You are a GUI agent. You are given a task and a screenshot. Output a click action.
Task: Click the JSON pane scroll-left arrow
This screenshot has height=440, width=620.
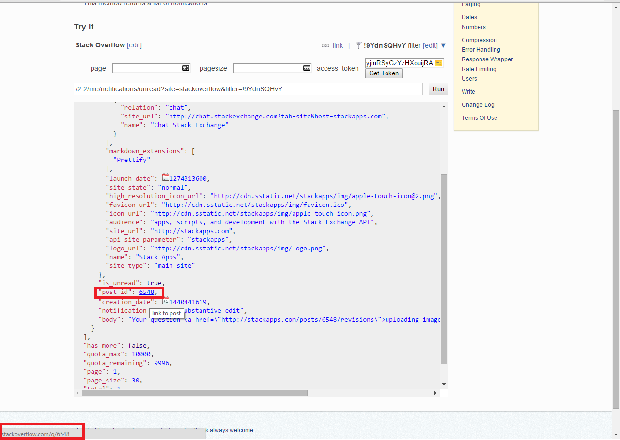[77, 393]
